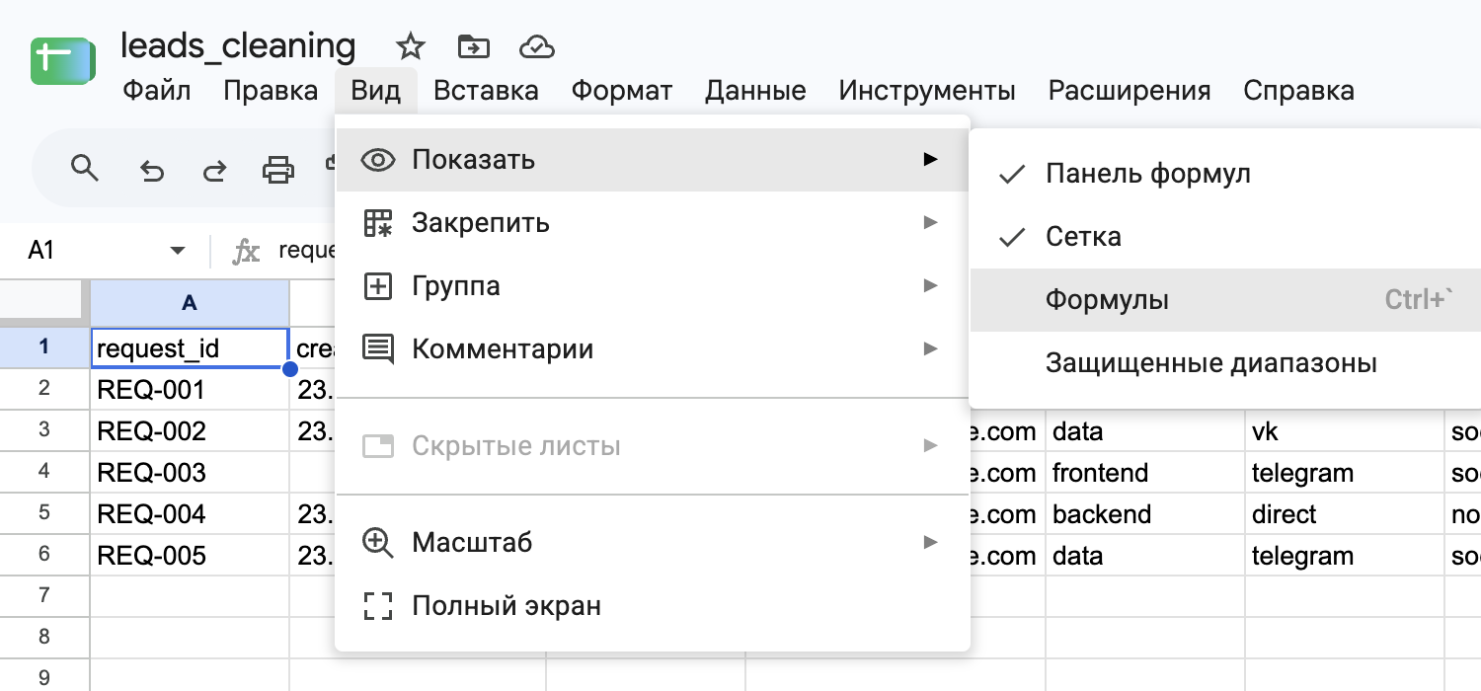Open the Файл menu

pyautogui.click(x=157, y=91)
